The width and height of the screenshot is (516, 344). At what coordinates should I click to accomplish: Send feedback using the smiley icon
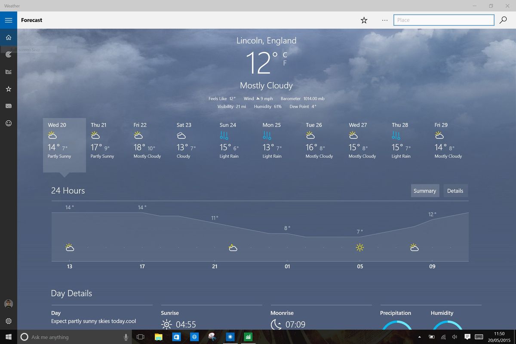(9, 123)
